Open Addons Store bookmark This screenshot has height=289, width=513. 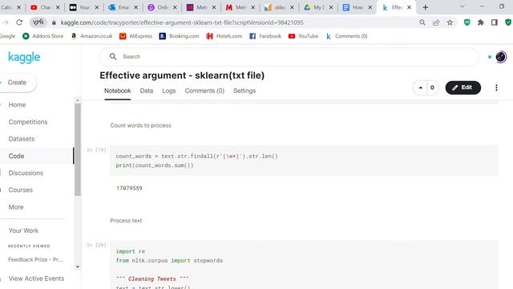tap(42, 36)
